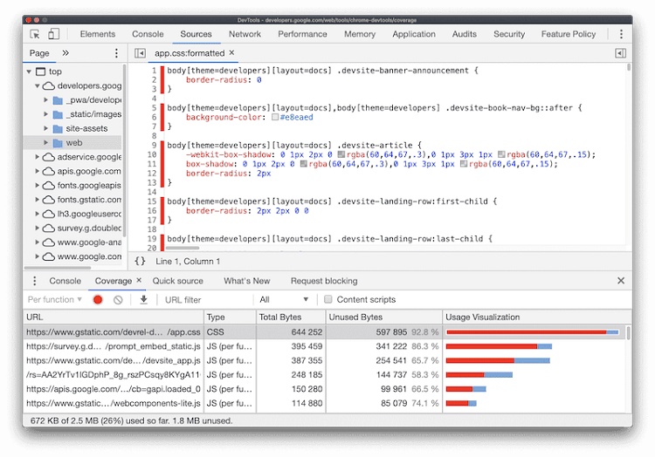Click the #e8eaed color swatch
This screenshot has height=457, width=655.
click(275, 117)
